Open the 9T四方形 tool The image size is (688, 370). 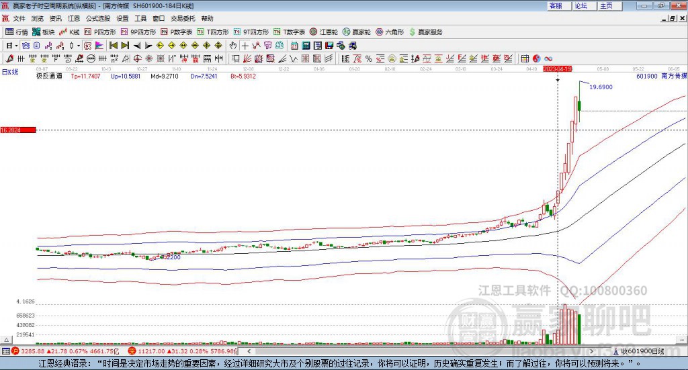[251, 32]
